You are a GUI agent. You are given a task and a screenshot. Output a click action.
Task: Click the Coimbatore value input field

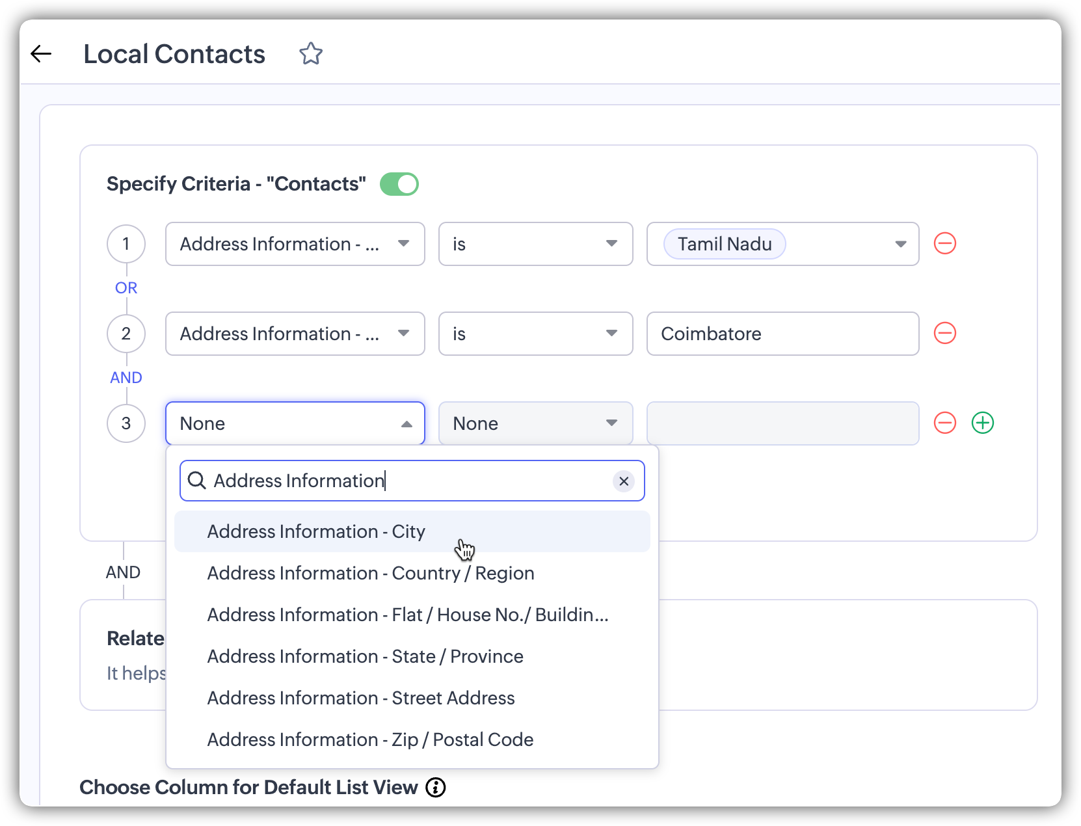tap(782, 334)
